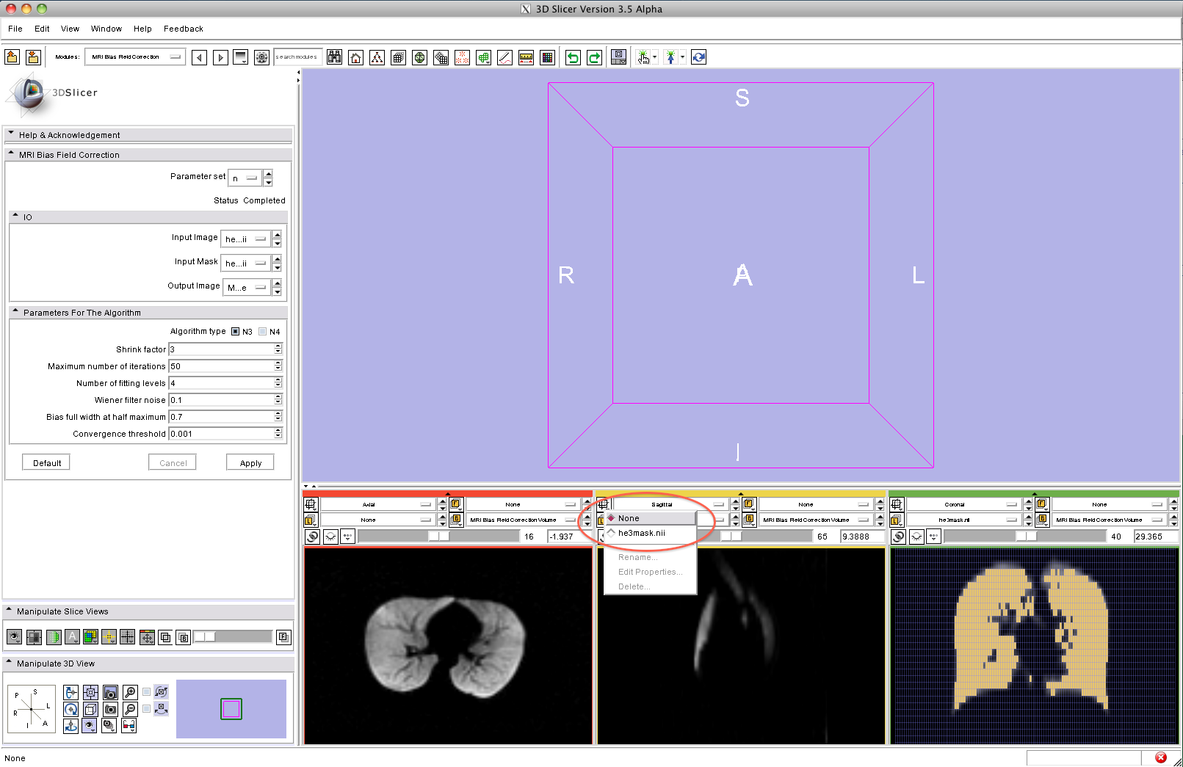The image size is (1183, 767).
Task: Click the Axial slice offset slider
Action: tap(438, 537)
